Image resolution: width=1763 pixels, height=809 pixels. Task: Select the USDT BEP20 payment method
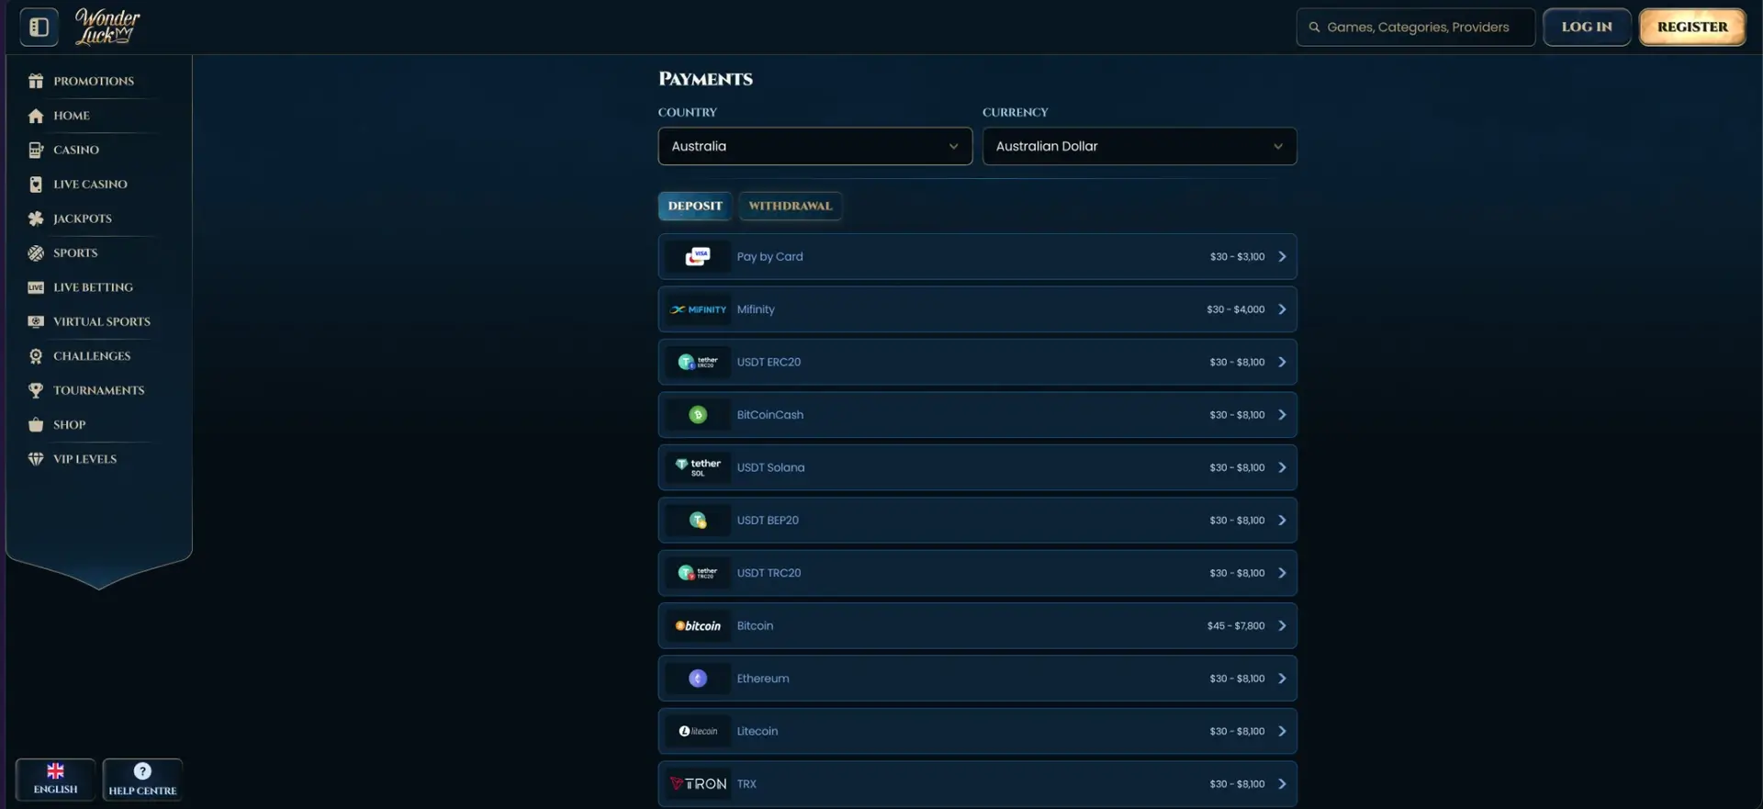pos(977,521)
